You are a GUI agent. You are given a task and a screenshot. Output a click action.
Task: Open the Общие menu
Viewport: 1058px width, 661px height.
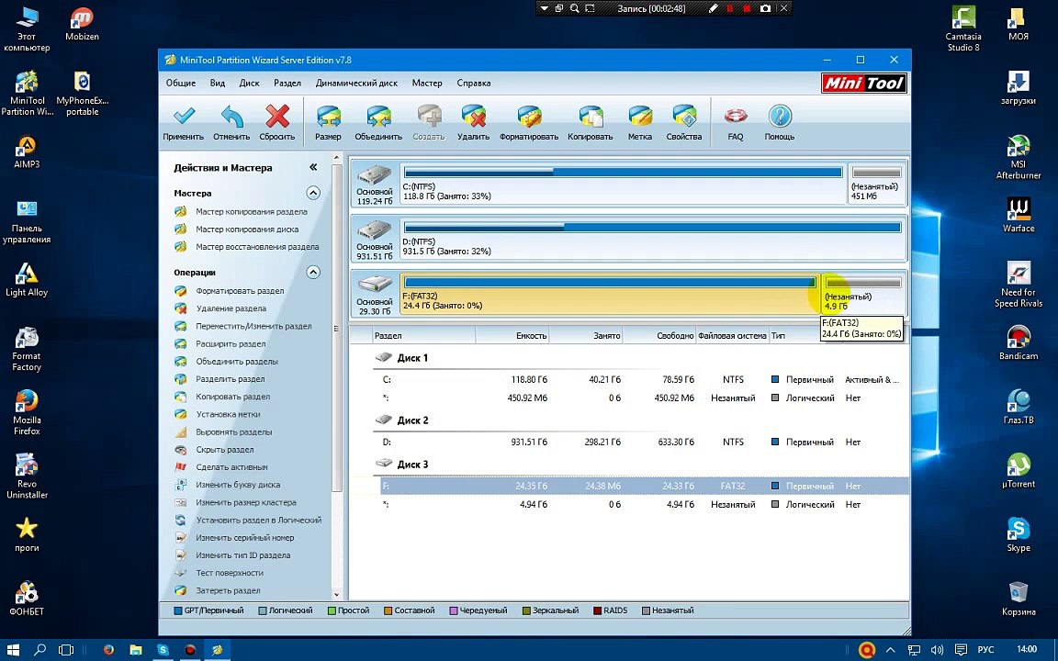pyautogui.click(x=181, y=83)
